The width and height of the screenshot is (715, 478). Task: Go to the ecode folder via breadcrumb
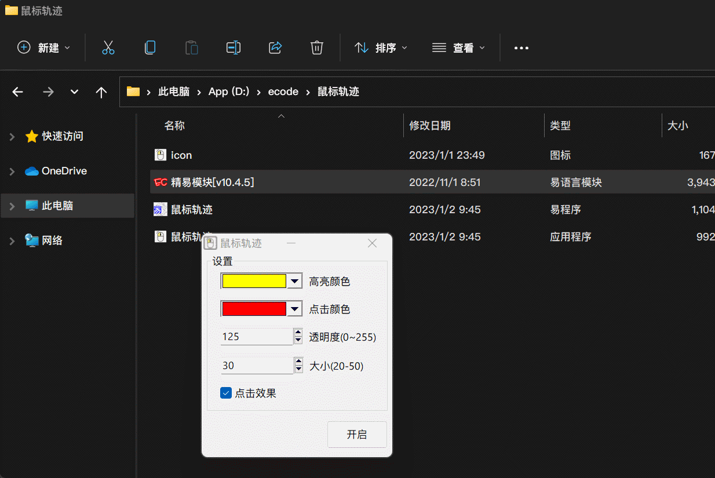click(x=283, y=92)
